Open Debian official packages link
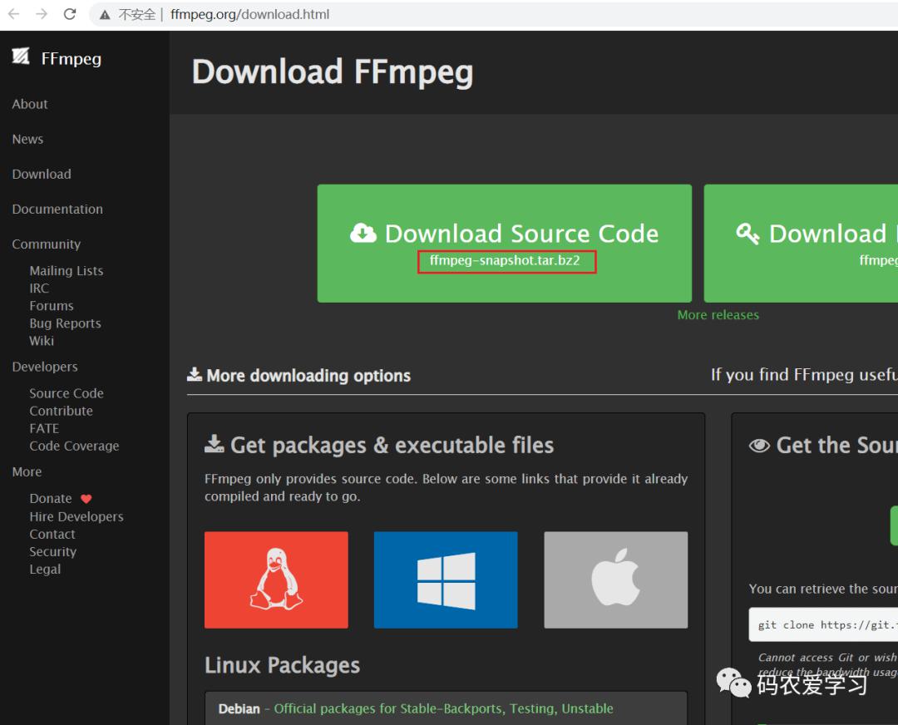This screenshot has width=898, height=725. pyautogui.click(x=443, y=709)
